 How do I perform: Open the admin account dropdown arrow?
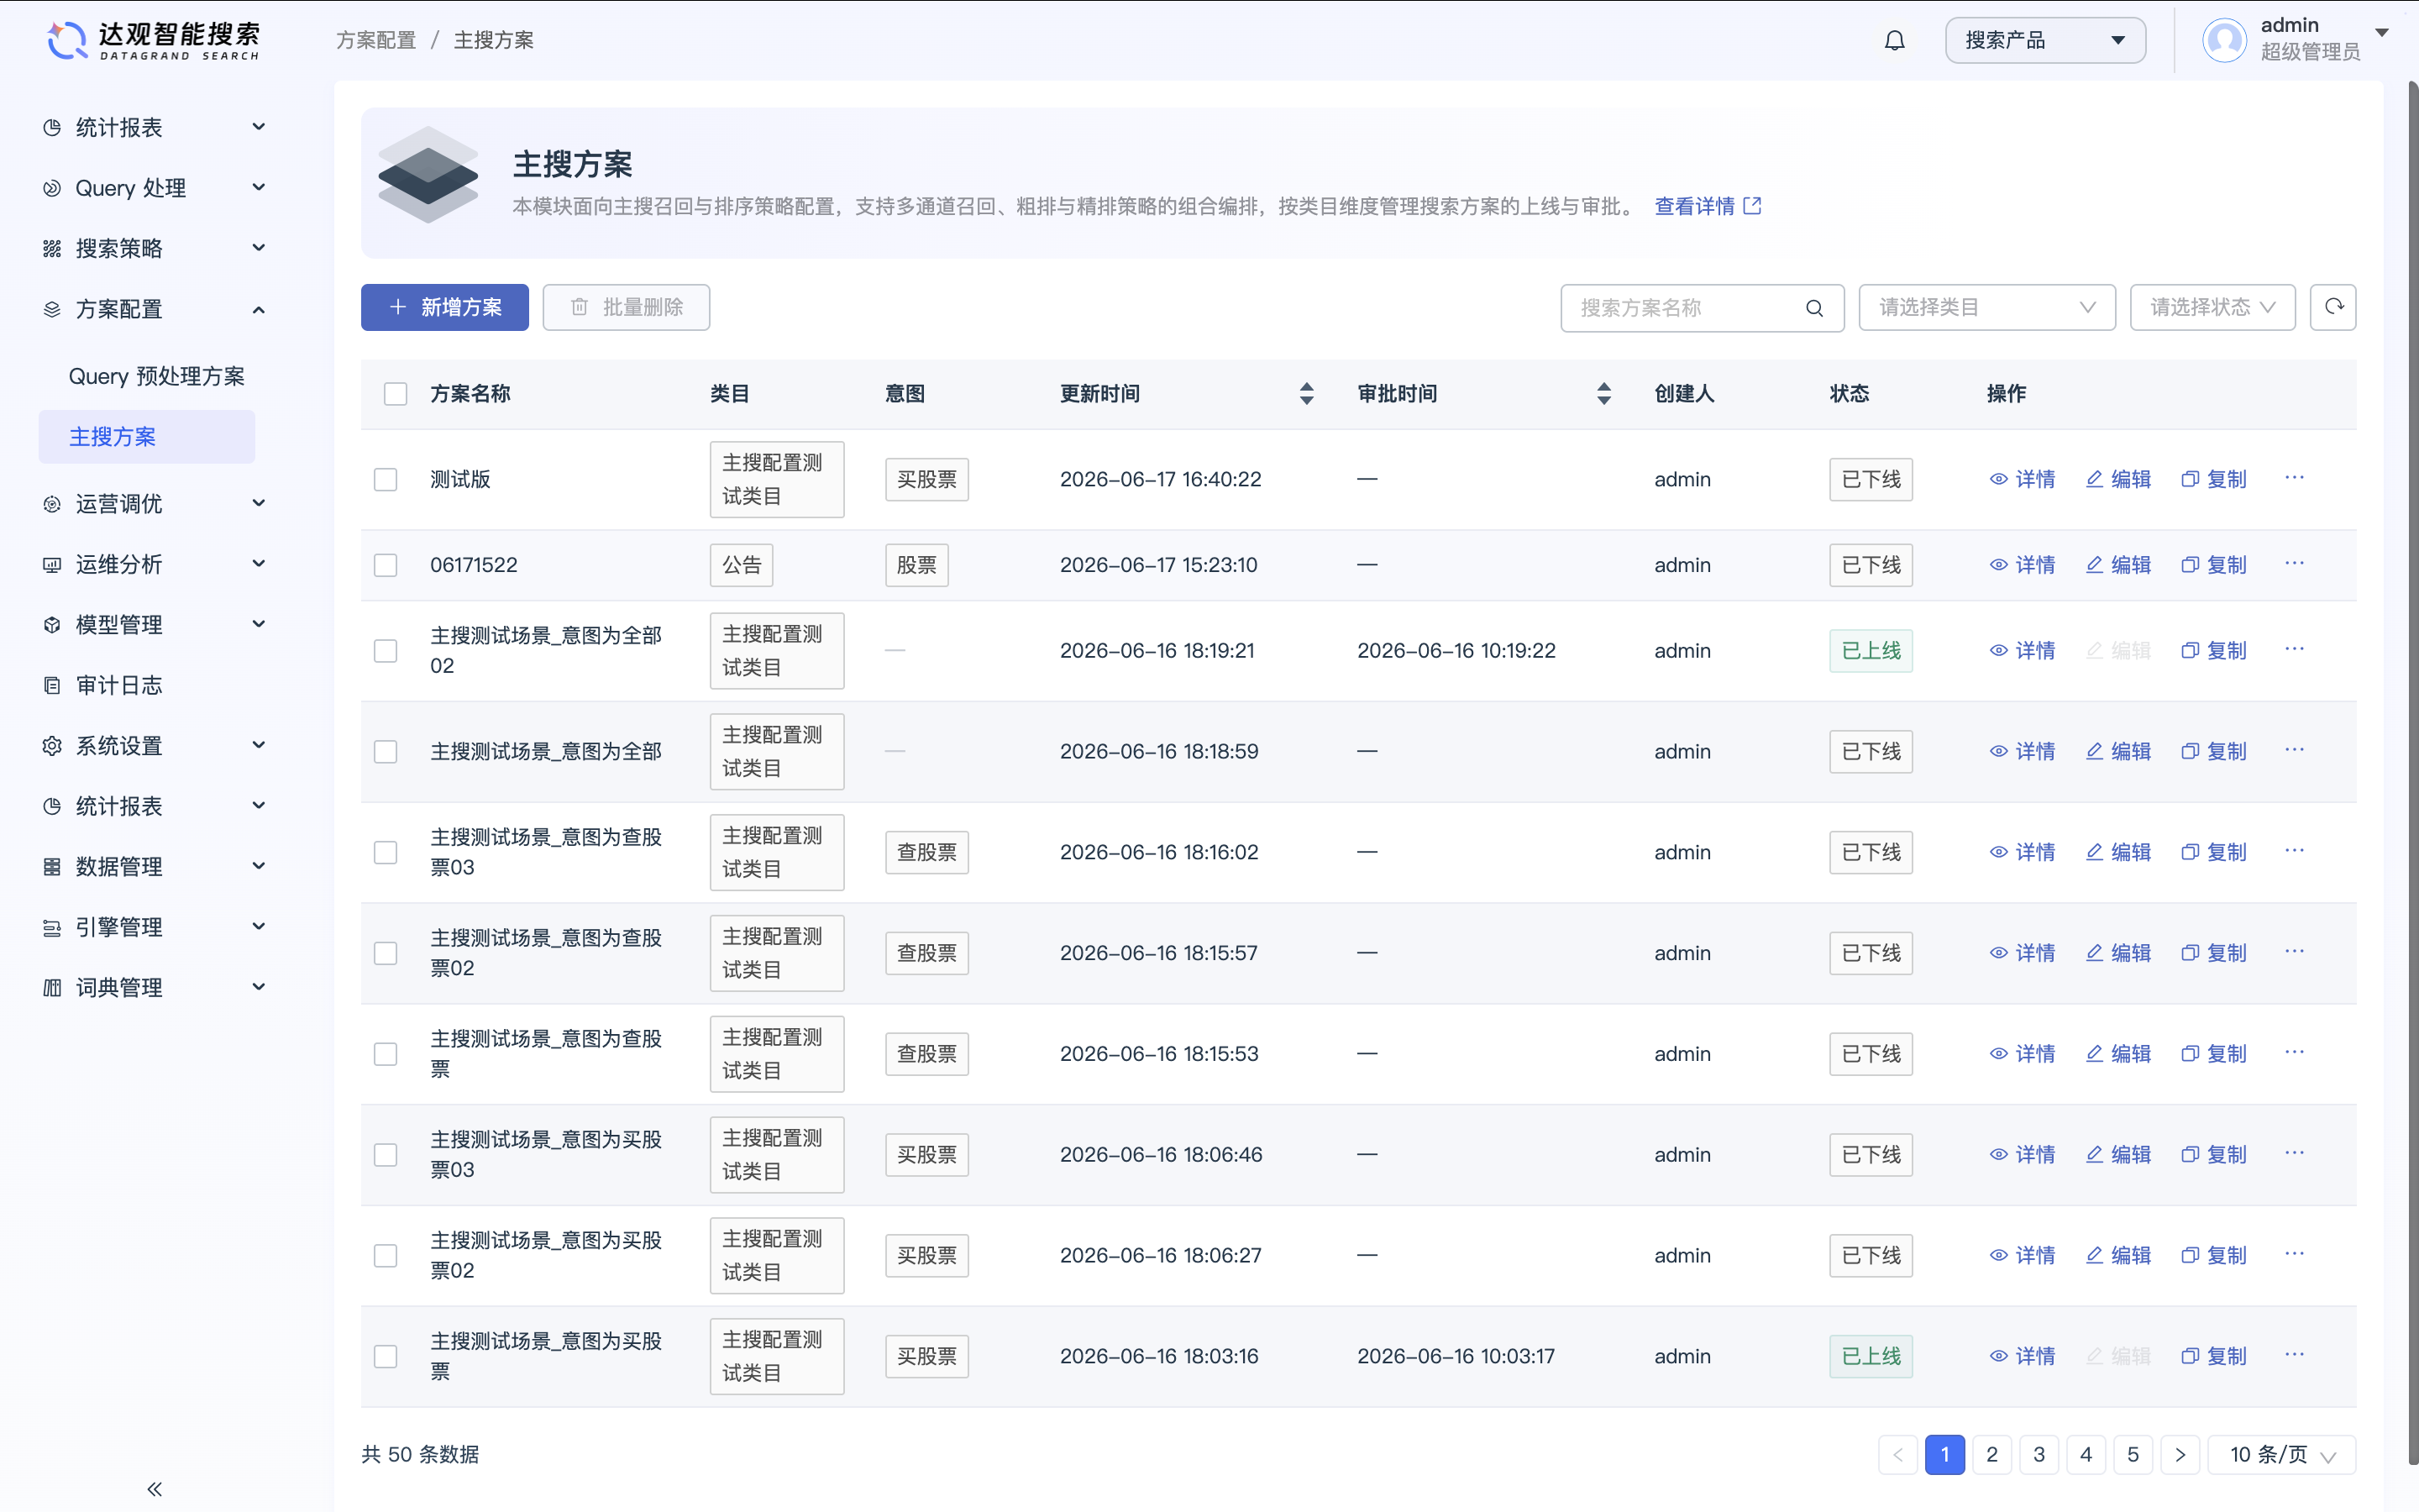2381,33
